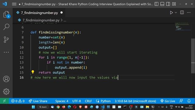195x110 pixels.
Task: Click the taskbar Search box
Action: (43, 107)
